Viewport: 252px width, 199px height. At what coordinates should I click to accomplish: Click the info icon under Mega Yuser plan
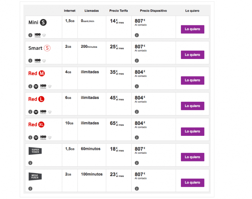click(30, 188)
